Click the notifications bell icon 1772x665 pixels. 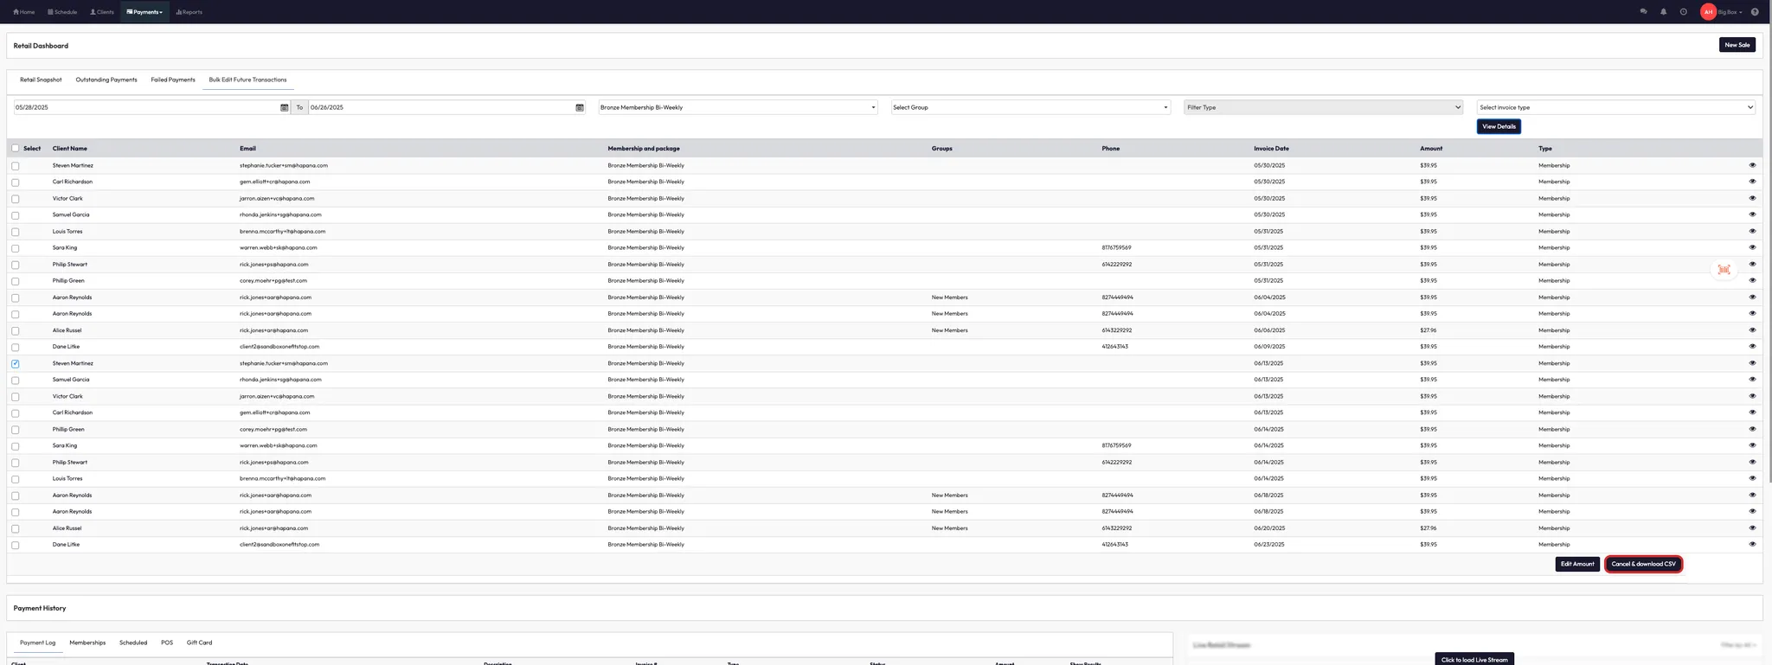coord(1663,12)
